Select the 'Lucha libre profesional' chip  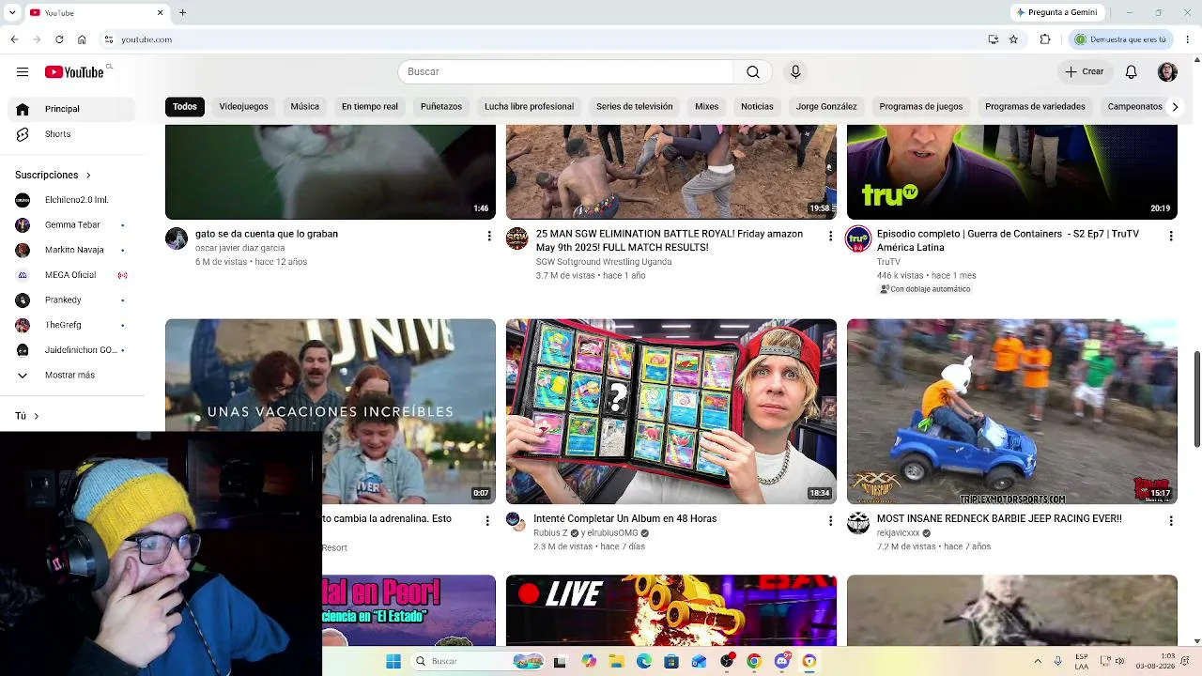[529, 107]
